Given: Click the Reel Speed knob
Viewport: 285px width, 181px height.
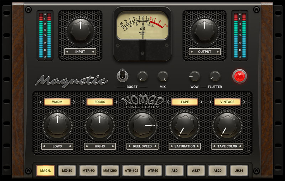Looking at the screenshot, I should coord(142,125).
